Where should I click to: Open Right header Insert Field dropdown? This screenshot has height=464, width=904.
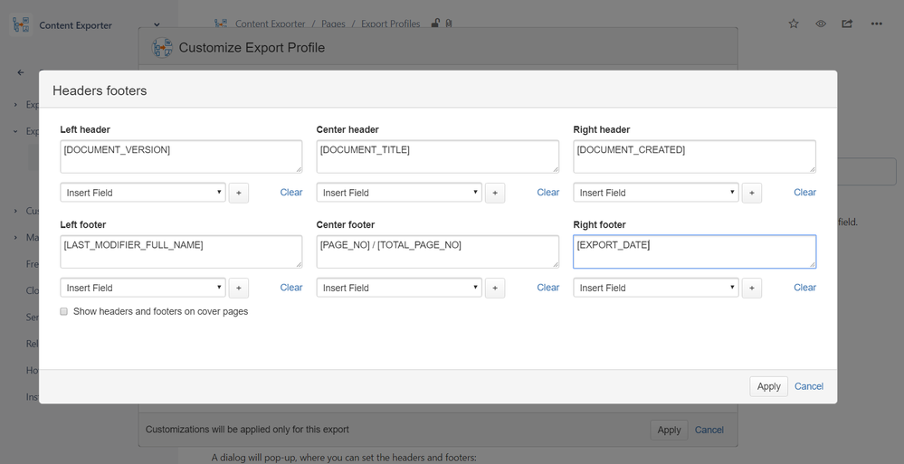(656, 193)
